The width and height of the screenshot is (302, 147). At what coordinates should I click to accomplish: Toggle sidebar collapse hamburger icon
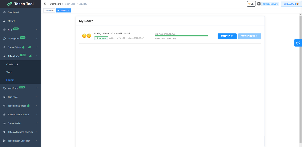45,4
